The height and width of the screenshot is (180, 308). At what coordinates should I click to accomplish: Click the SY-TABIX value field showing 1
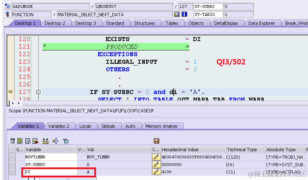click(x=239, y=14)
